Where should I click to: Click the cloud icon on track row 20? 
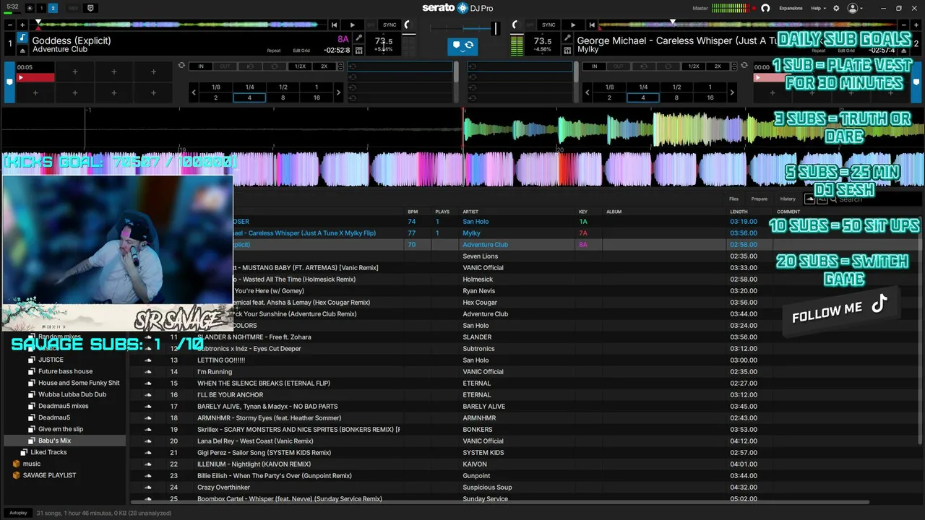click(148, 441)
